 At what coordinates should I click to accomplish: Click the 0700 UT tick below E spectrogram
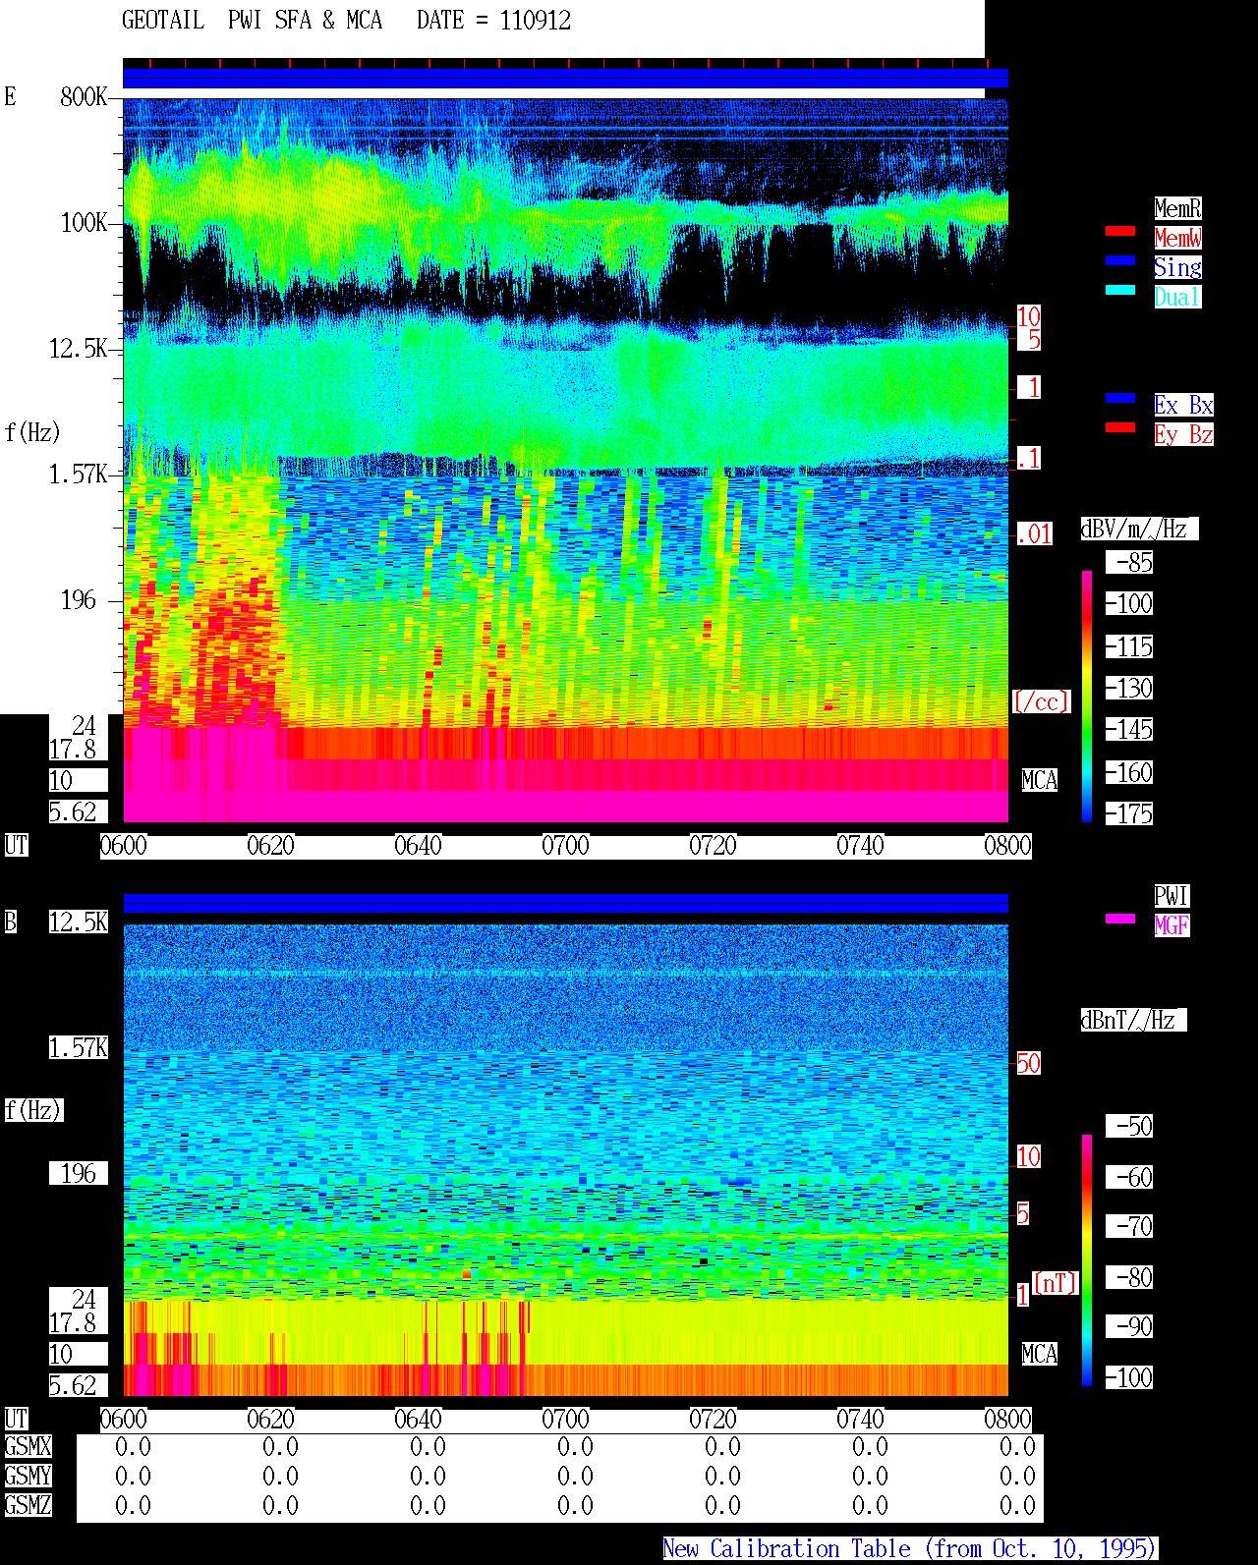pos(566,846)
